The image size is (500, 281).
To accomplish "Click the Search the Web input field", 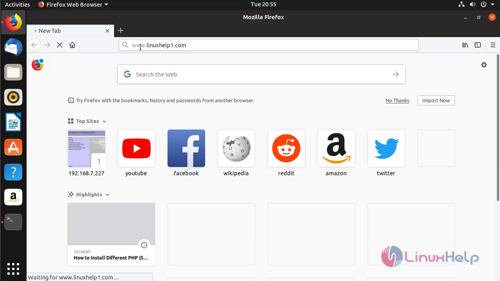I will (261, 74).
